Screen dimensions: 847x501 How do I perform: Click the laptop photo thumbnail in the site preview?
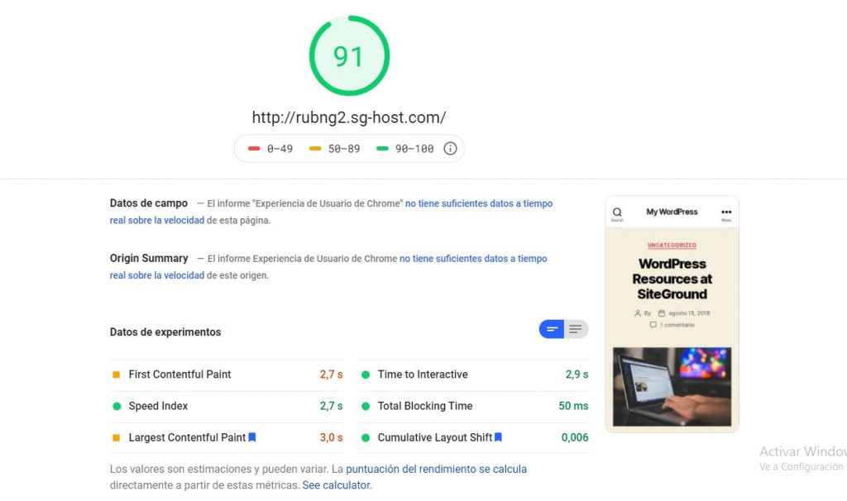672,385
